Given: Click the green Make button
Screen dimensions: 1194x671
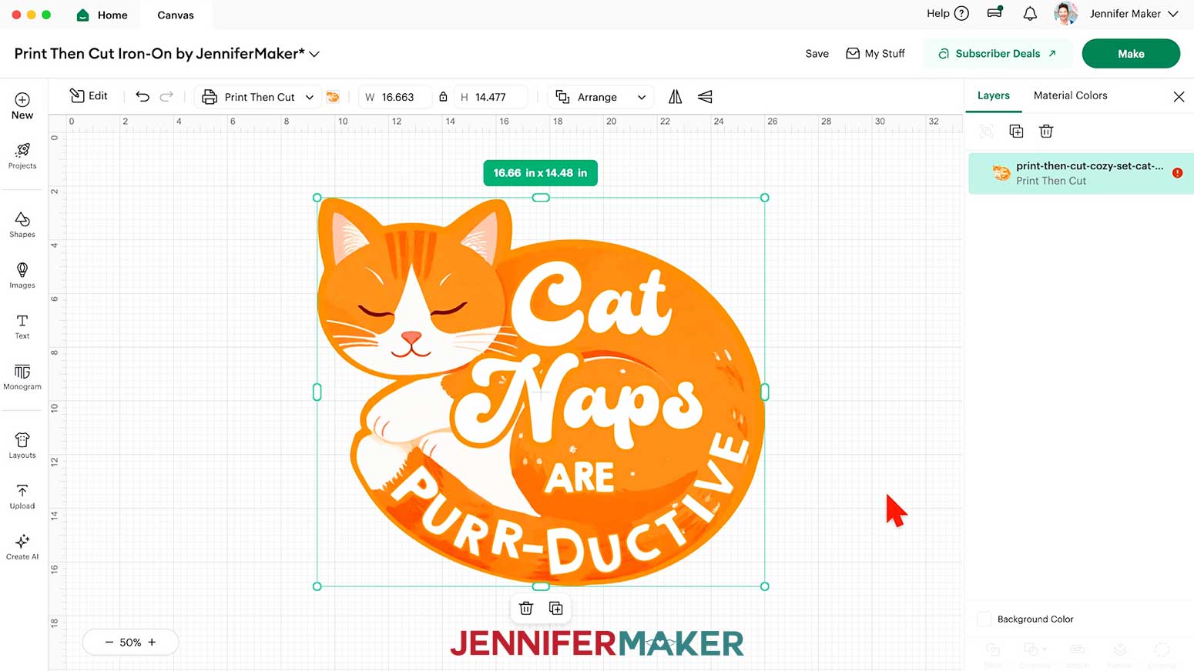Looking at the screenshot, I should (1131, 54).
